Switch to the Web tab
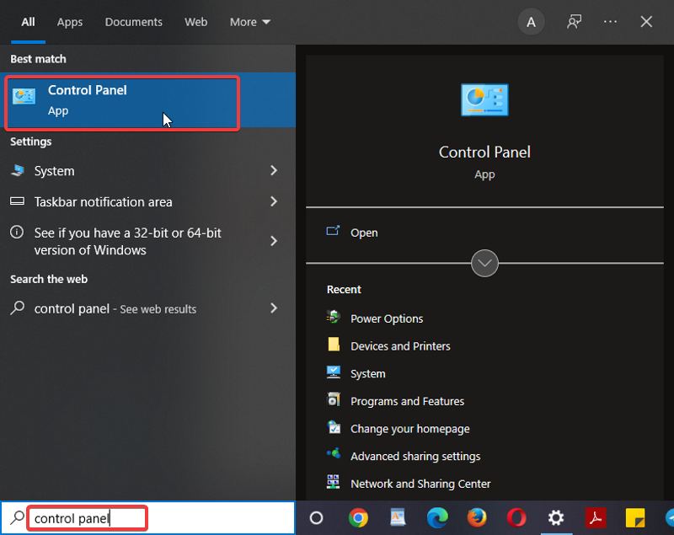This screenshot has height=535, width=674. coord(196,22)
